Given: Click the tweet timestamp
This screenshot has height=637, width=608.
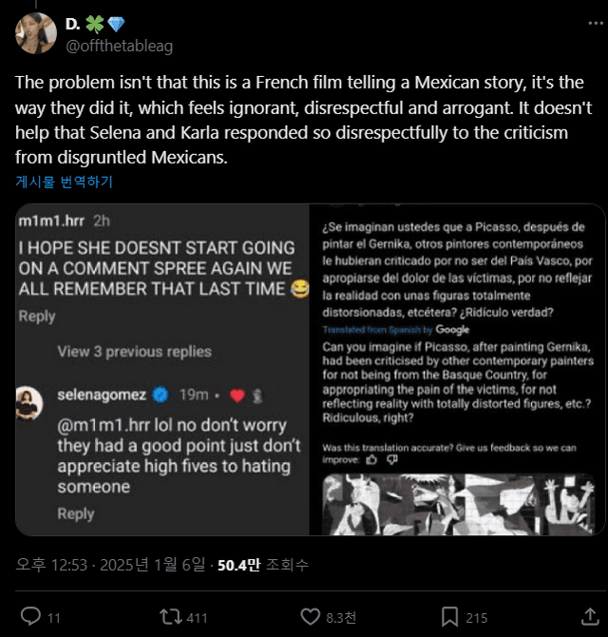Looking at the screenshot, I should tap(109, 565).
